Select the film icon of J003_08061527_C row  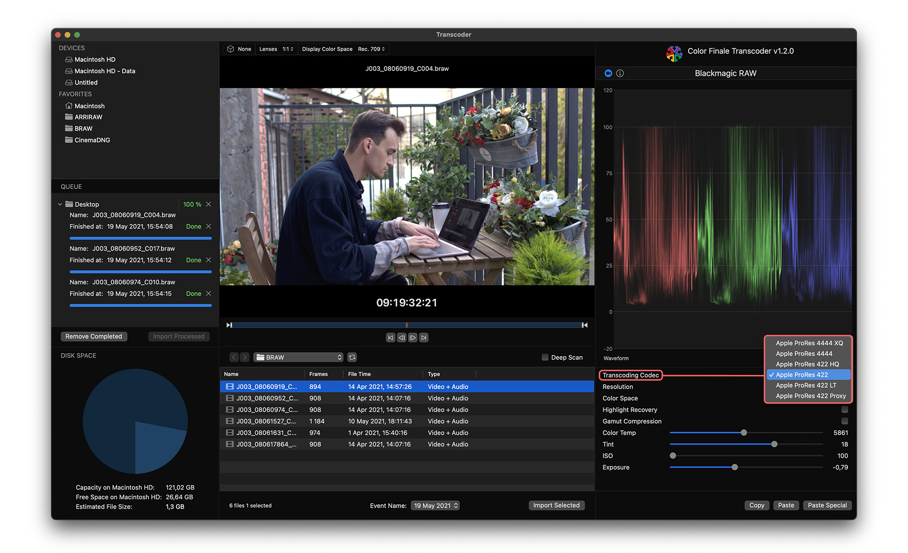click(230, 421)
